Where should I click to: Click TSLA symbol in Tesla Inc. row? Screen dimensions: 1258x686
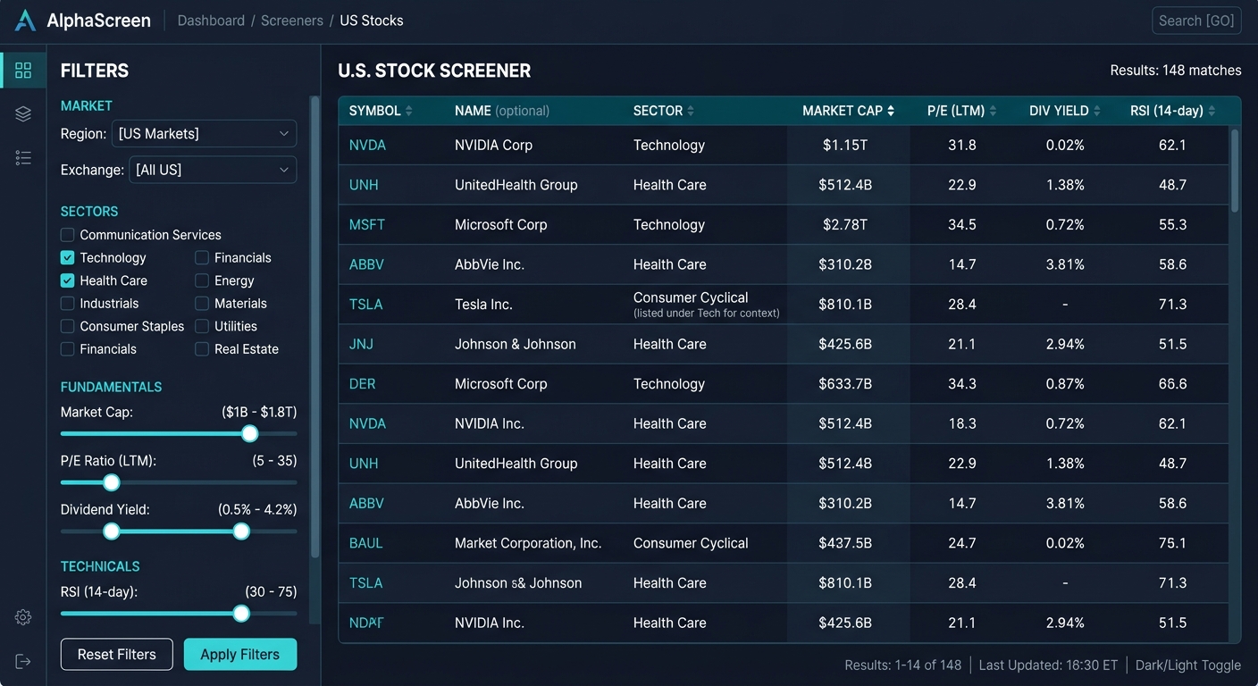(x=365, y=305)
